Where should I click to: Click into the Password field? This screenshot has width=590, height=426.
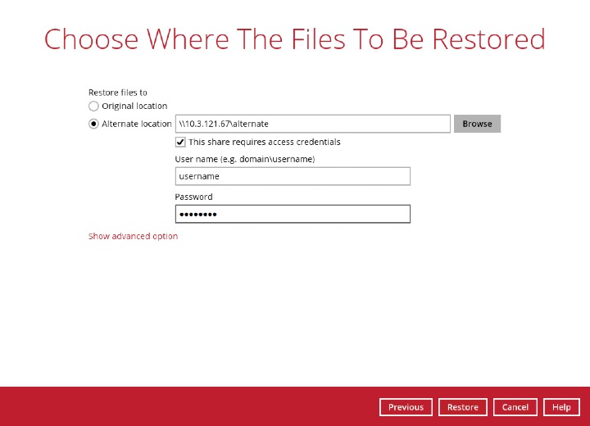coord(292,214)
